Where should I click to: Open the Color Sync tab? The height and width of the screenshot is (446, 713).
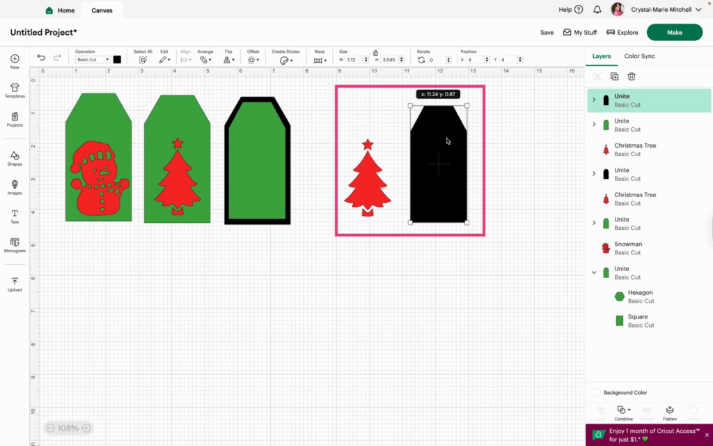(639, 56)
